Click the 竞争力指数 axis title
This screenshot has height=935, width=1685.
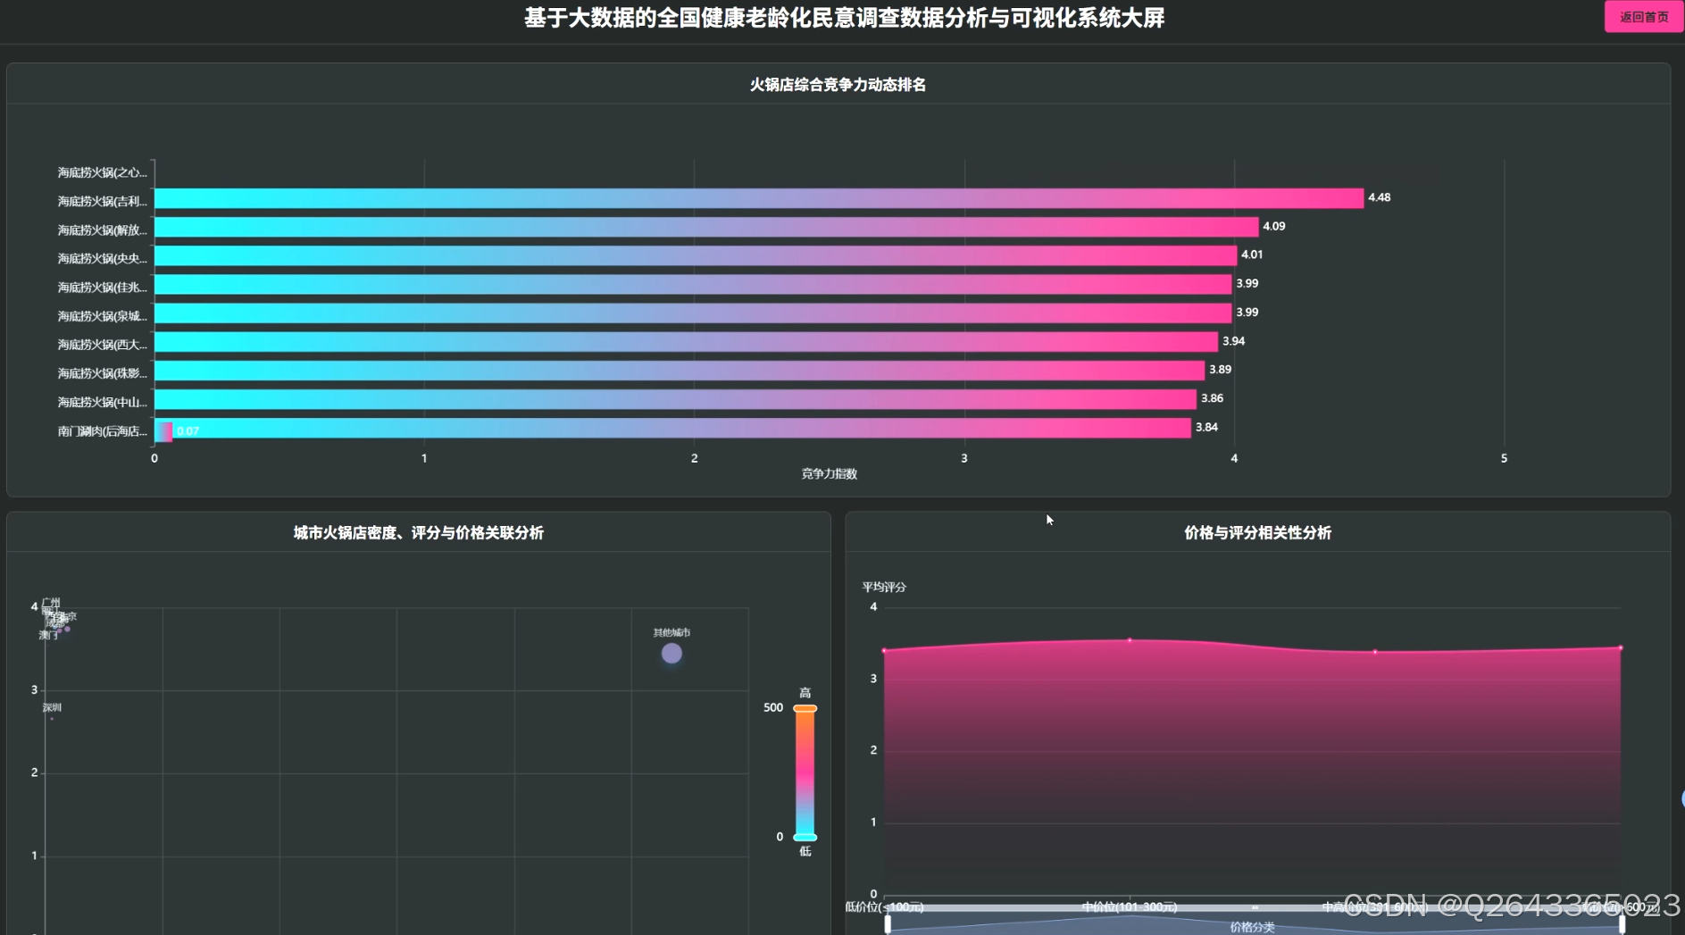point(829,473)
